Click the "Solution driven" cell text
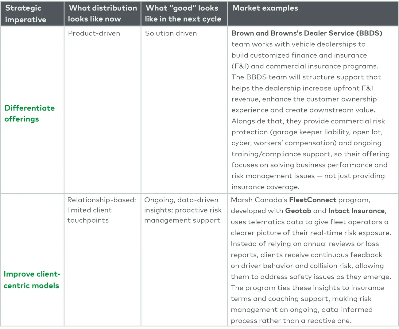The image size is (399, 329). coord(171,33)
